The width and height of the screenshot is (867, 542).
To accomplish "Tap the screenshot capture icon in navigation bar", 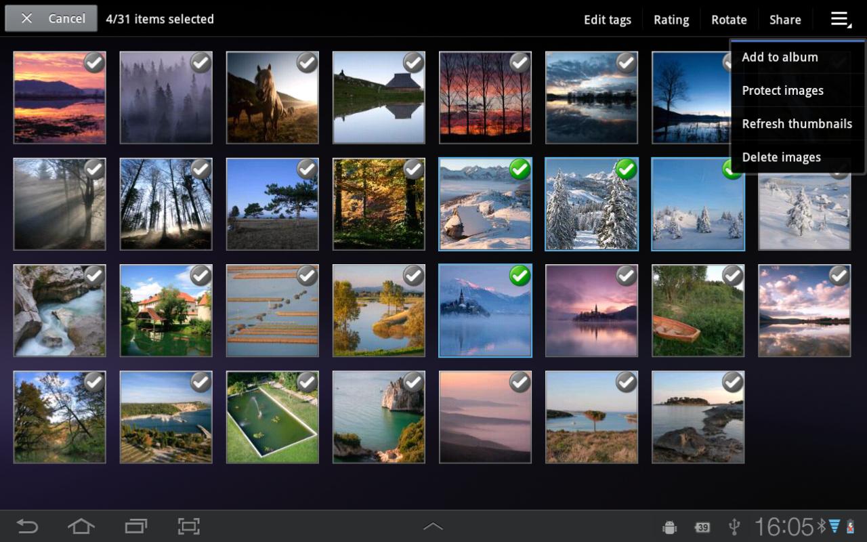I will click(x=189, y=526).
